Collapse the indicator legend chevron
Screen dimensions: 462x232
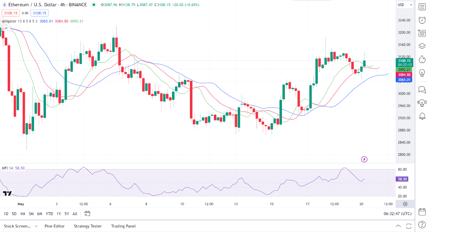tap(6, 28)
